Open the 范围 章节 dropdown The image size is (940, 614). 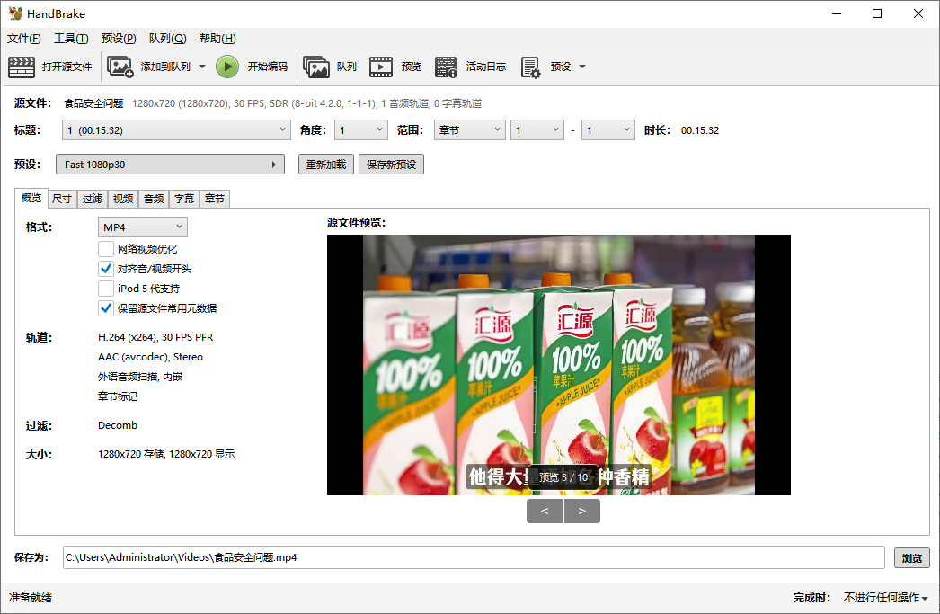[470, 130]
